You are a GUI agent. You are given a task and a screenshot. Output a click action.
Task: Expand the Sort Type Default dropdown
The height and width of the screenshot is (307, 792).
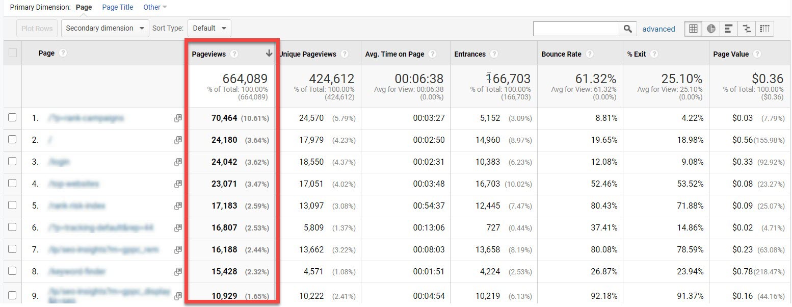click(x=209, y=29)
